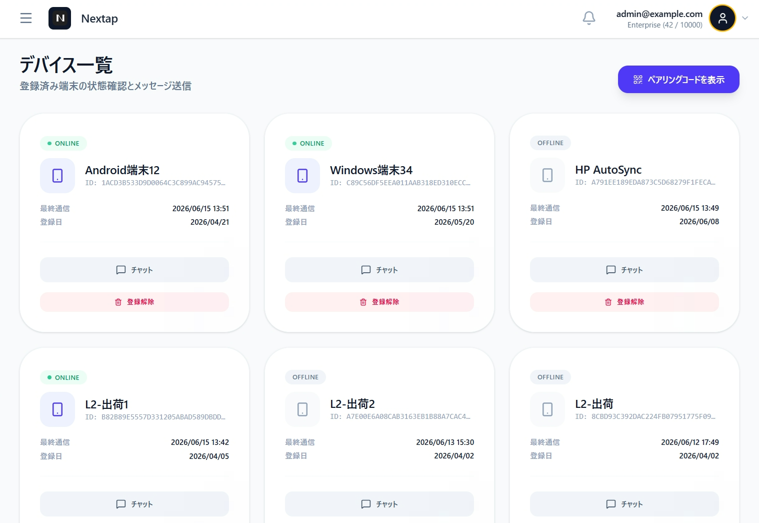Click the Windows端末34 device icon

click(x=302, y=176)
